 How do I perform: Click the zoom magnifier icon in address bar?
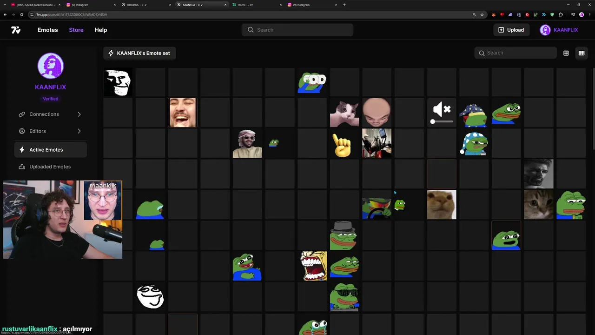[474, 14]
